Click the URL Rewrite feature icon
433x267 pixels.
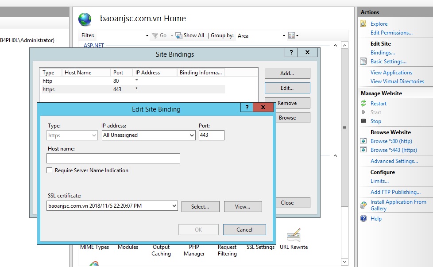point(294,236)
